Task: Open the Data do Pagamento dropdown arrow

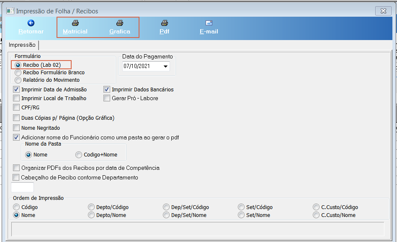Action: [x=165, y=66]
